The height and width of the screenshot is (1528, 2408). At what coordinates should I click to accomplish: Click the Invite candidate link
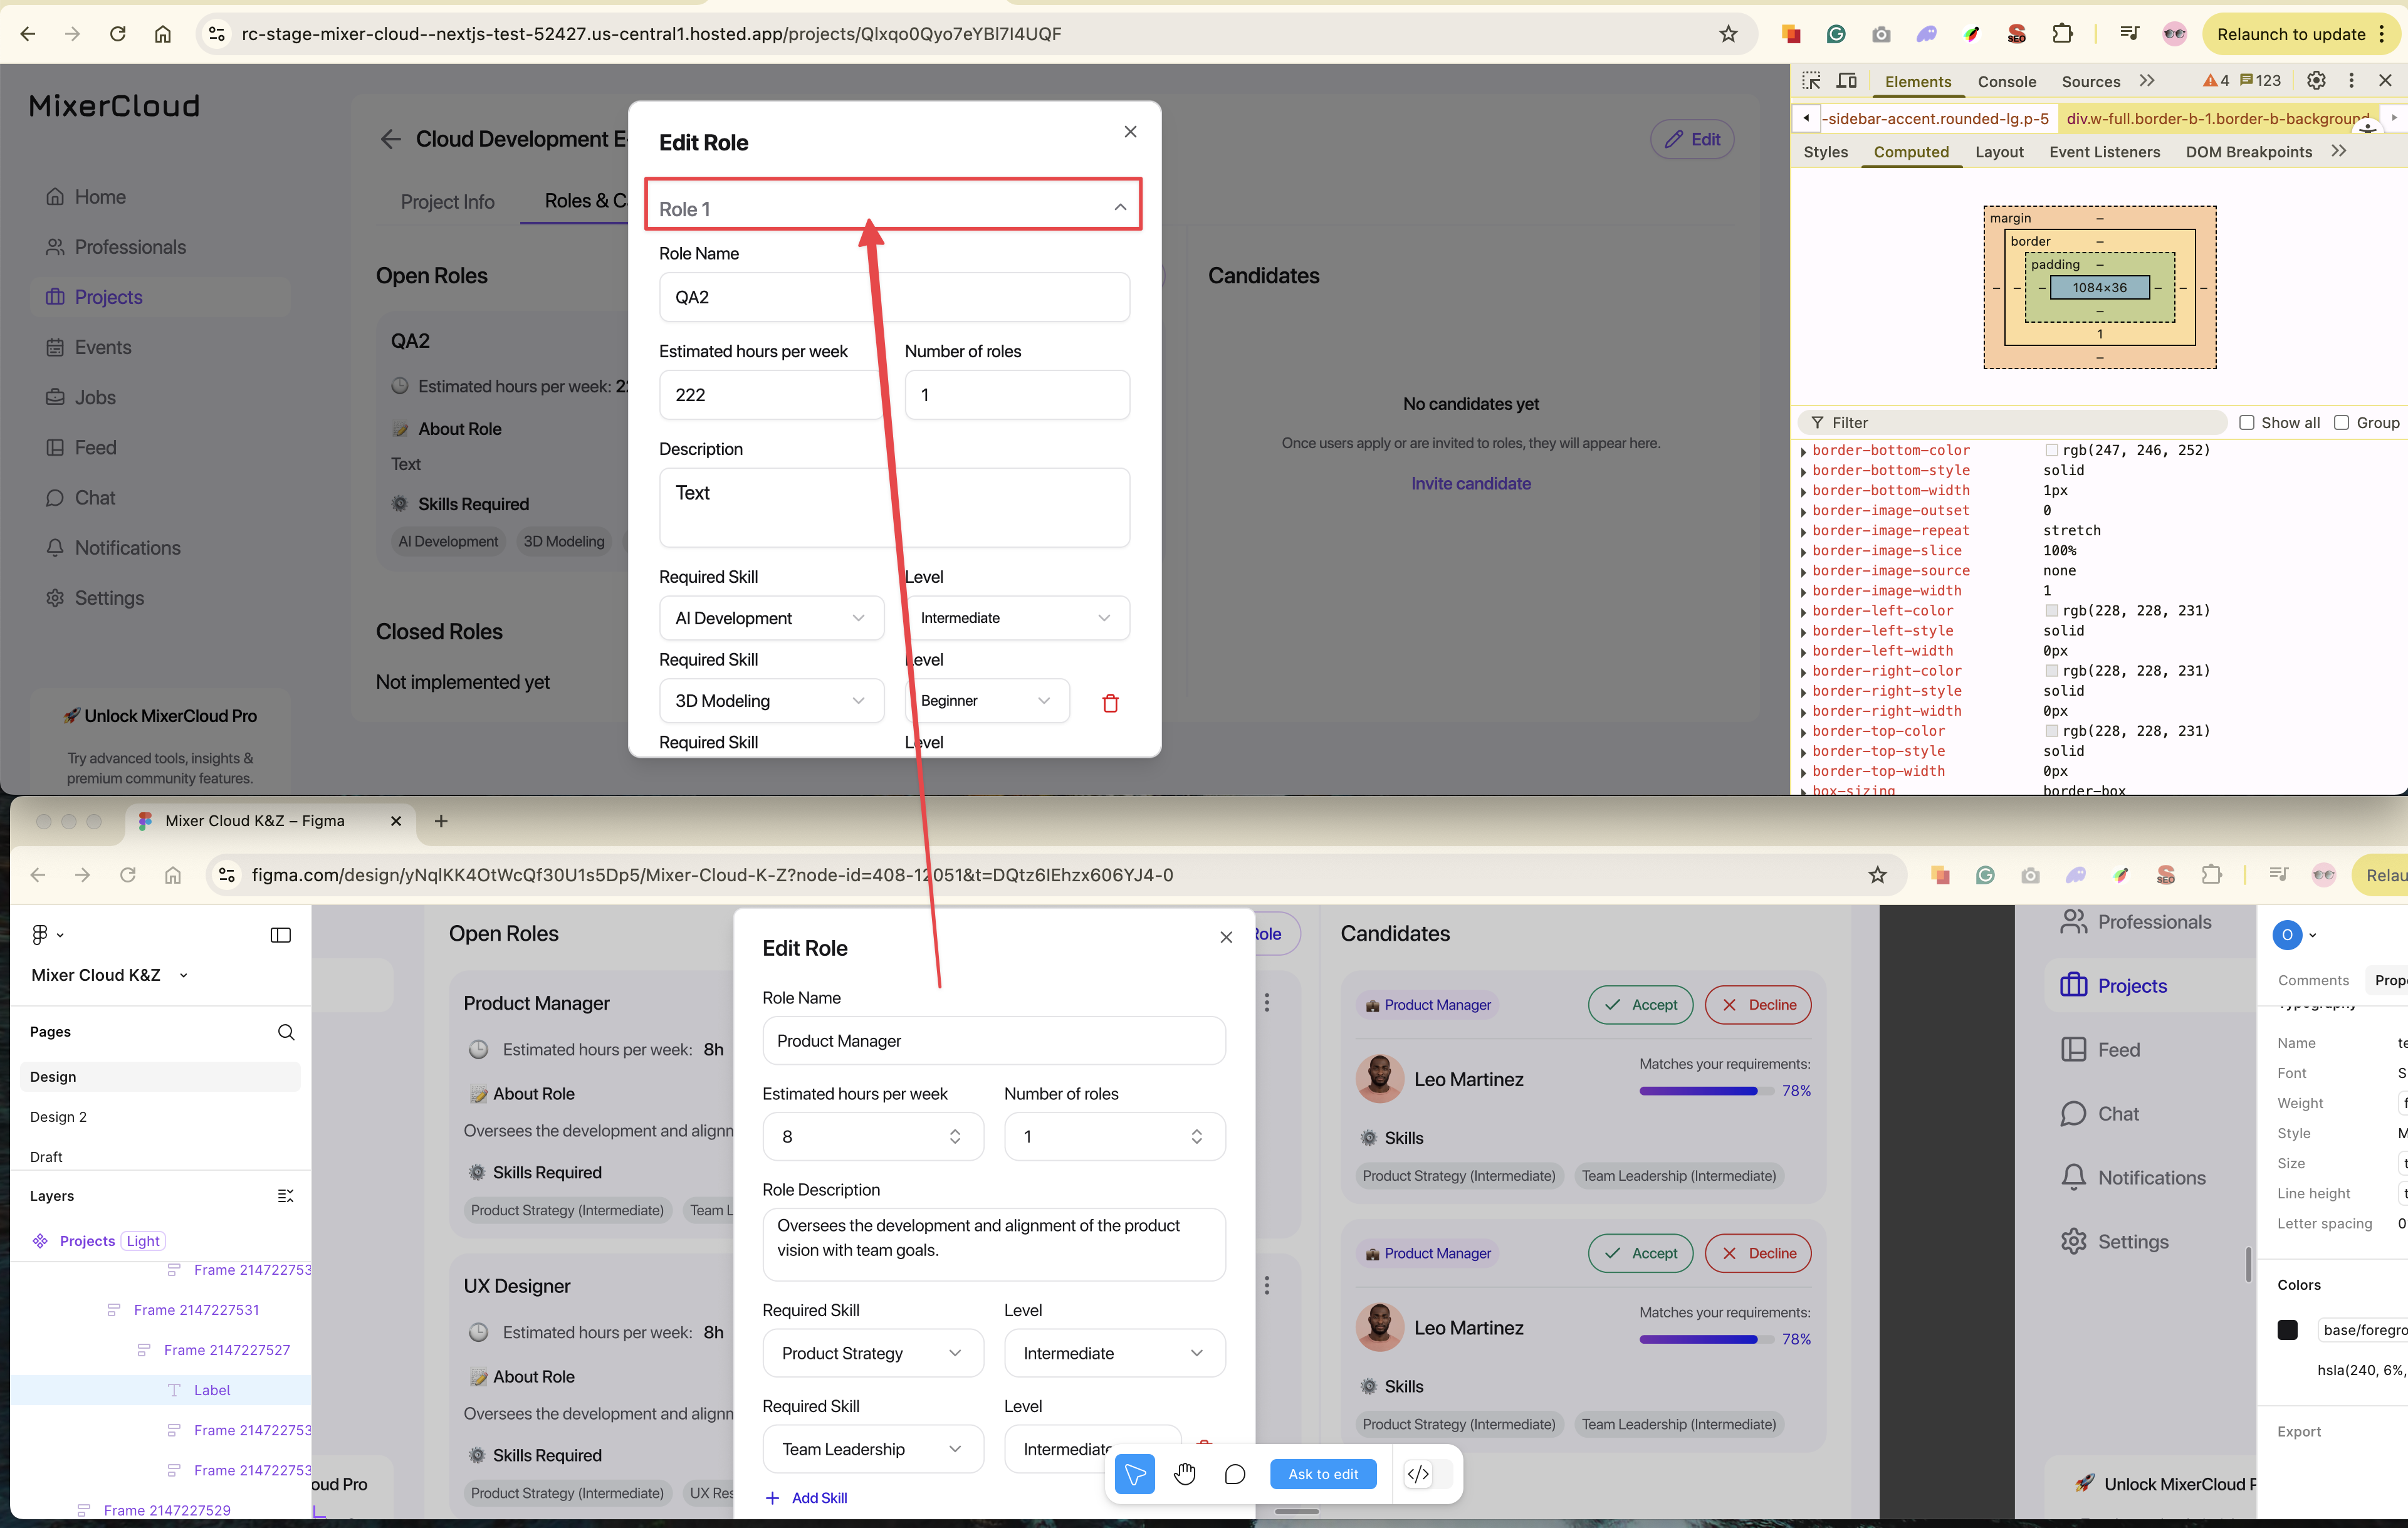[1470, 484]
